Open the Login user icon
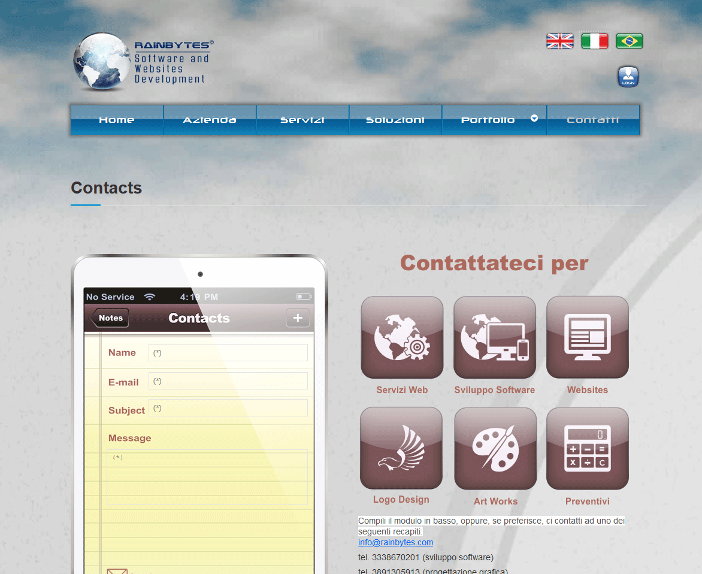 click(628, 77)
